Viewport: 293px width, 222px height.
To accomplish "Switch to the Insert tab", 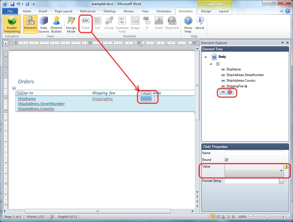I will point(43,11).
